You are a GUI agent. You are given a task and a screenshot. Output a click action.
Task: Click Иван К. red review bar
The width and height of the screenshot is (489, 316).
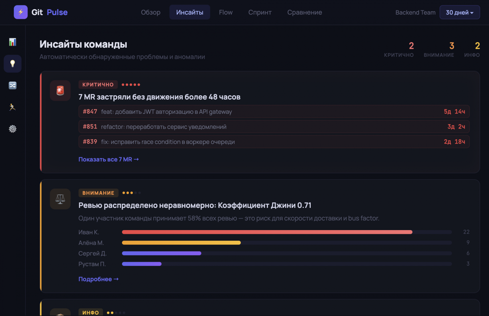[x=267, y=232]
